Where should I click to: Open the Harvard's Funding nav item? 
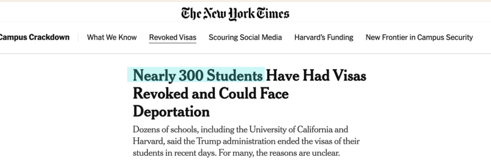[324, 38]
